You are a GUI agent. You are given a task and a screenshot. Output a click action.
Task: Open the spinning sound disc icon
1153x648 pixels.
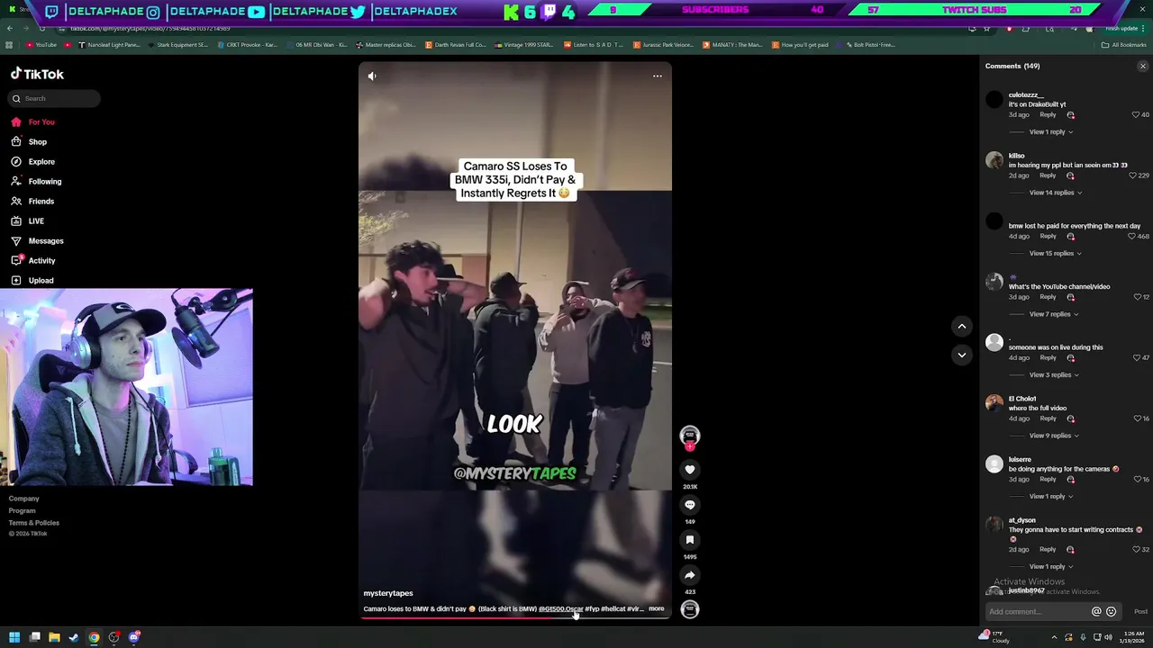(x=690, y=609)
